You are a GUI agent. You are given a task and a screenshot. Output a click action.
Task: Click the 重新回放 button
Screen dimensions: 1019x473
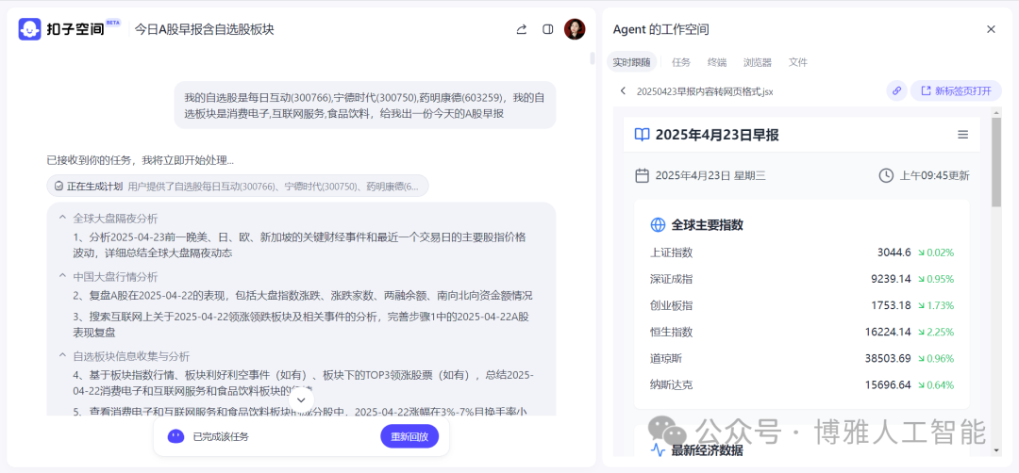pos(409,436)
